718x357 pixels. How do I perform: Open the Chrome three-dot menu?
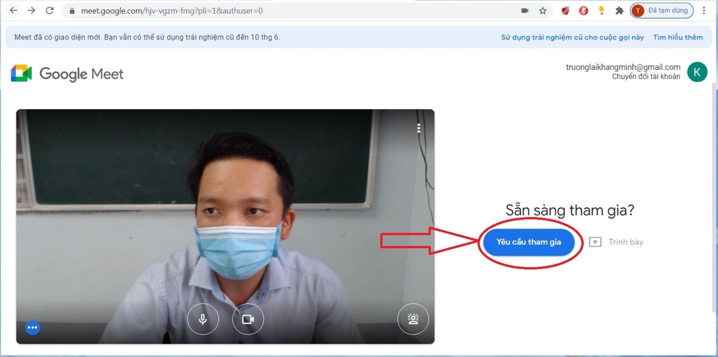(704, 11)
